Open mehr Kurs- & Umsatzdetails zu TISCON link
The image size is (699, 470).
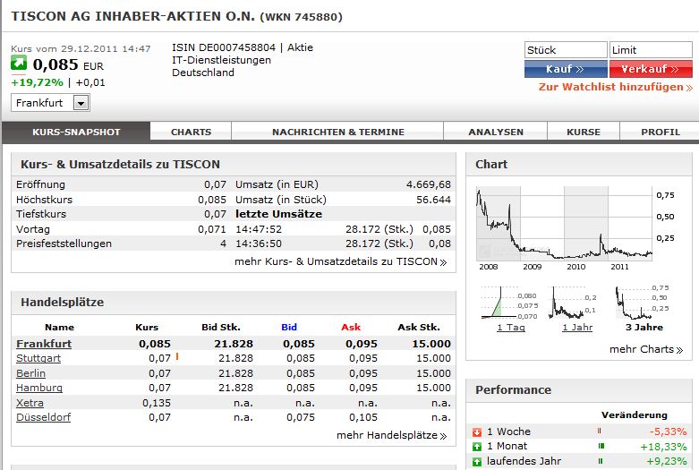[341, 261]
